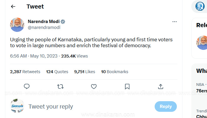Click the Dinakaran reply avatar

17,106
